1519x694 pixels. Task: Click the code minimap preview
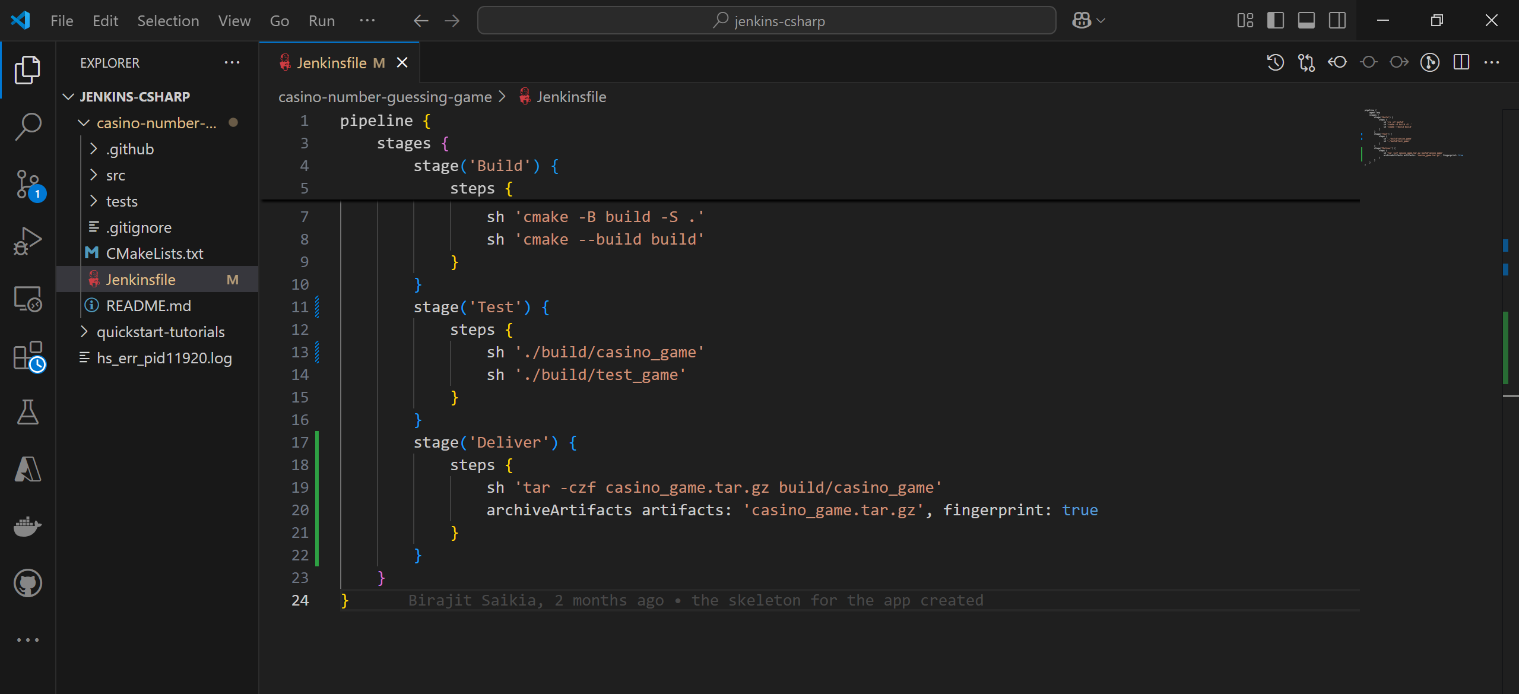(1415, 137)
